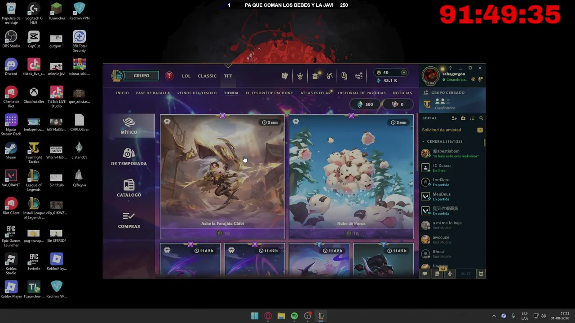Open the Loot chest icon in the top bar
This screenshot has width=575, height=323.
315,76
